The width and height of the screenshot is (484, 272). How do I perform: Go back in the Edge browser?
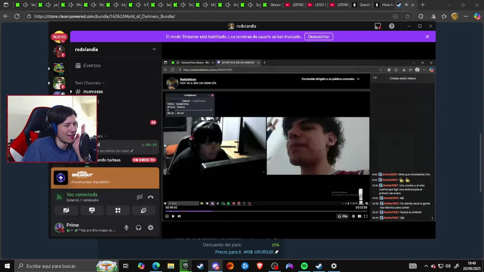tap(6, 16)
